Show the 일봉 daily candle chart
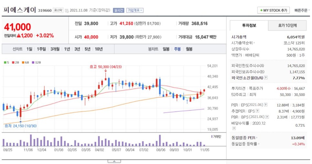Viewport: 312px width, 164px height. pos(166,49)
